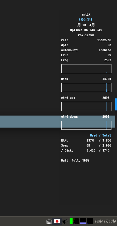Click the eth0 up 269B value
The width and height of the screenshot is (117, 226).
106,98
